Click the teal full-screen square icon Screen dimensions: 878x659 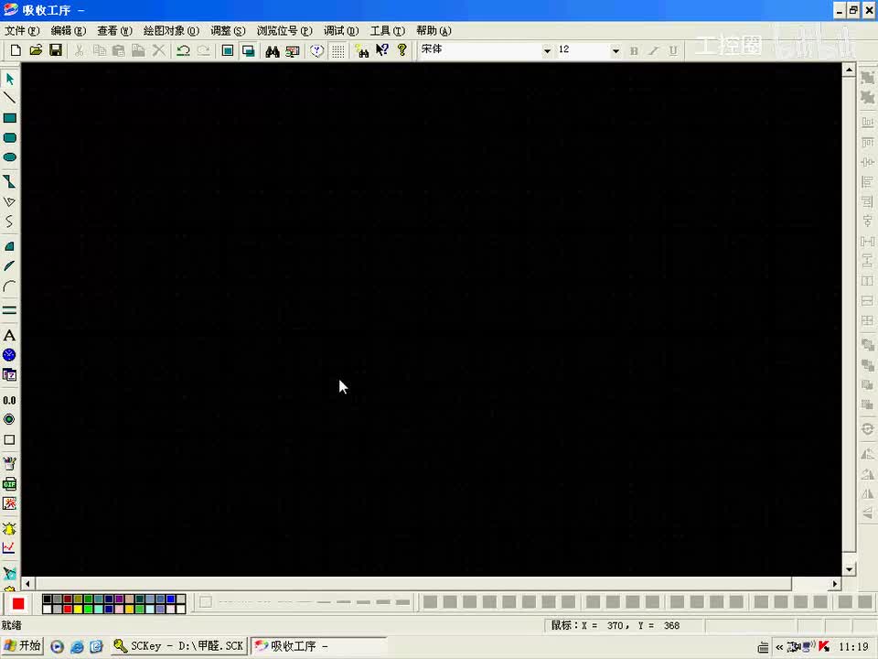228,51
